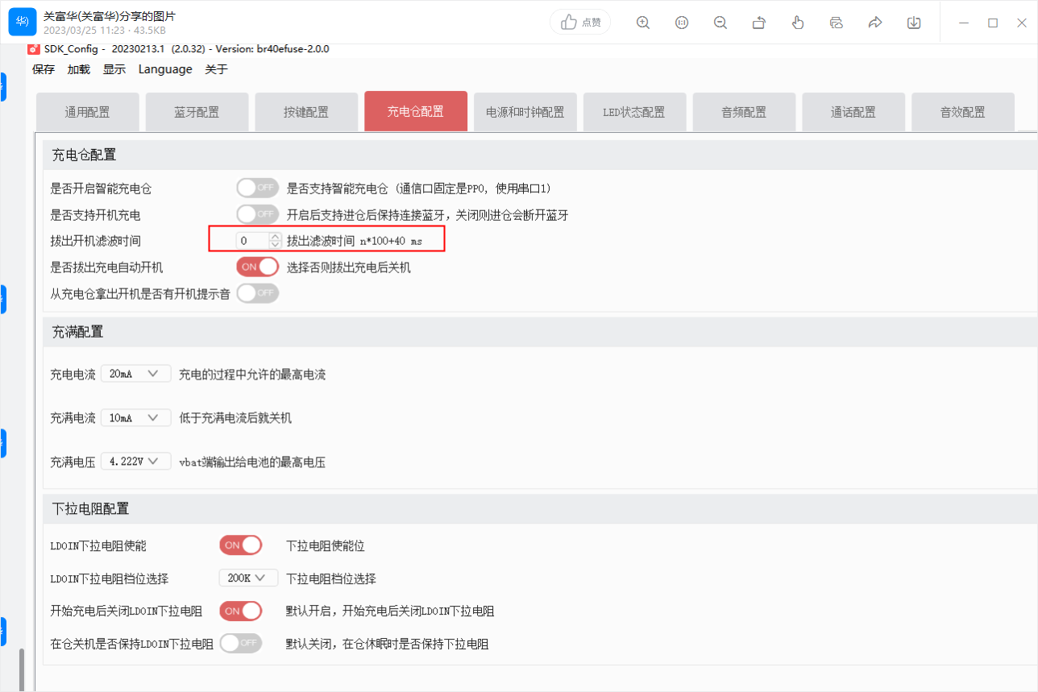Open the 显示 menu
The height and width of the screenshot is (692, 1038).
tap(114, 69)
